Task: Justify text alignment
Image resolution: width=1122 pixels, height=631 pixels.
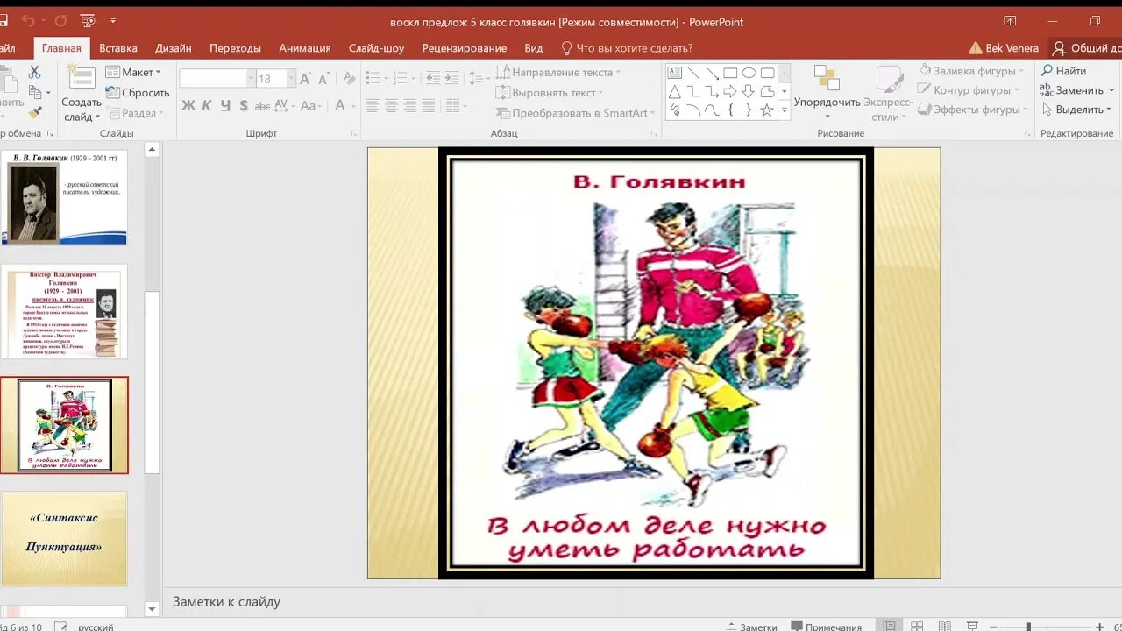Action: pos(428,106)
